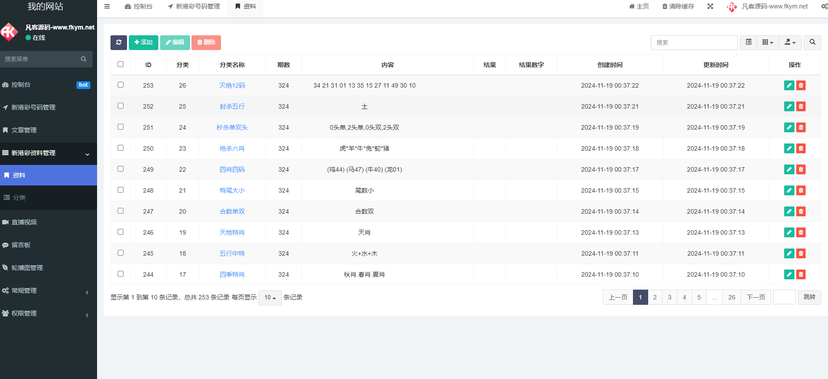Screen dimensions: 828x379
Task: Edit row 244 with the pencil icon
Action: 789,274
